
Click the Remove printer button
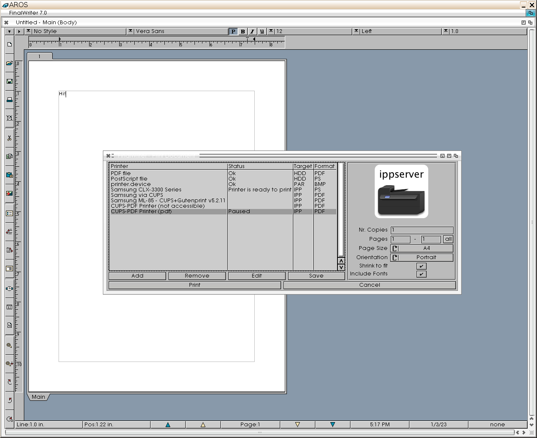(197, 276)
